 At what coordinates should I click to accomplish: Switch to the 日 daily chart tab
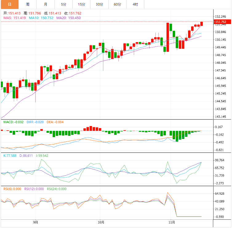9,4
